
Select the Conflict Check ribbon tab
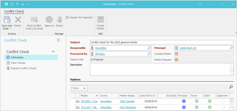14,11
